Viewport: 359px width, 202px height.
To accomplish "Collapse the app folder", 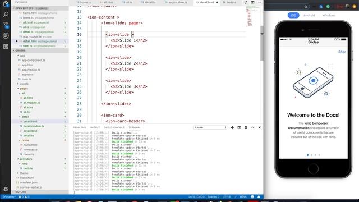I will pyautogui.click(x=22, y=56).
